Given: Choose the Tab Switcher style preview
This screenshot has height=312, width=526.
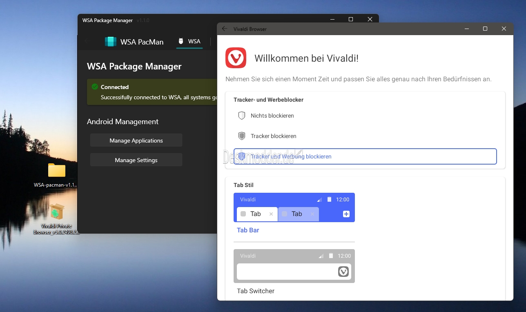Looking at the screenshot, I should [294, 266].
